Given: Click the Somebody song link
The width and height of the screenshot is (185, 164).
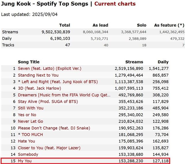Looking at the screenshot, I should 28,154.
